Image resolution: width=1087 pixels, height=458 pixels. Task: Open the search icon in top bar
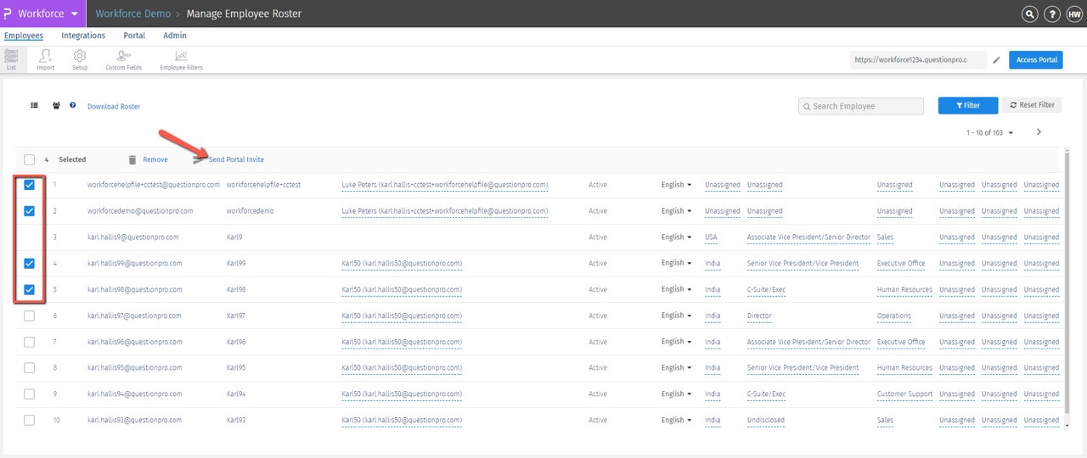[1030, 14]
